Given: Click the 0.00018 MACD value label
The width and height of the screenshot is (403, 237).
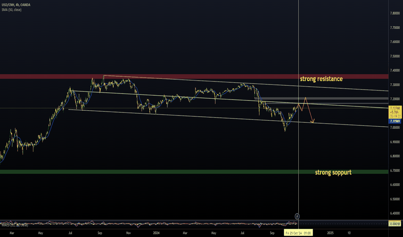Looking at the screenshot, I should 395,224.
